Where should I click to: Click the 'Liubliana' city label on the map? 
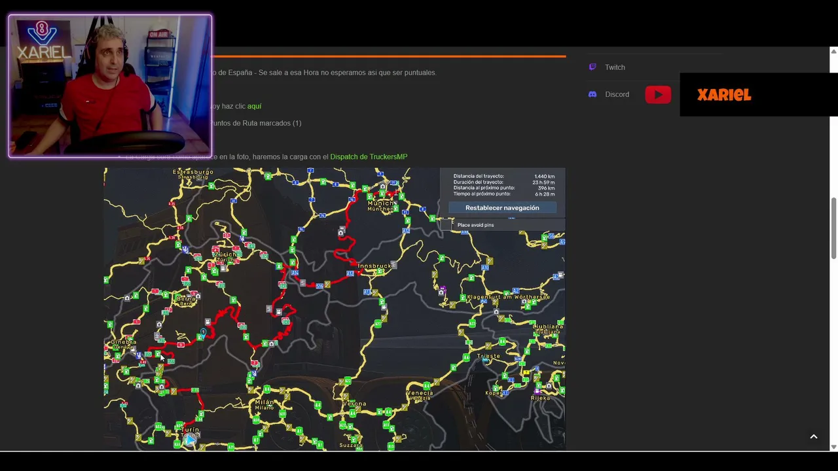coord(549,326)
